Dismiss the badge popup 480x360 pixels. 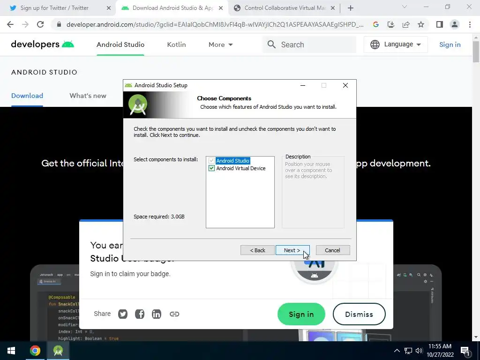click(x=359, y=314)
